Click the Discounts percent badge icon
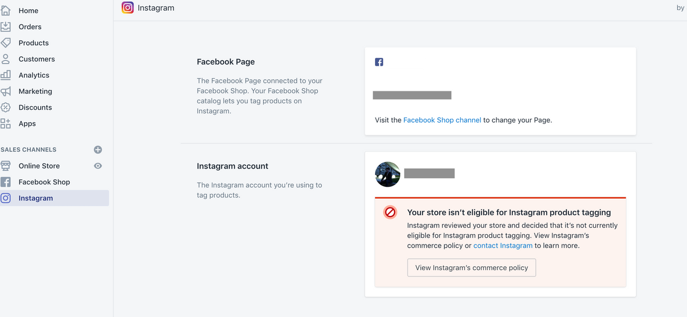Screen dimensions: 687x317 [6, 107]
